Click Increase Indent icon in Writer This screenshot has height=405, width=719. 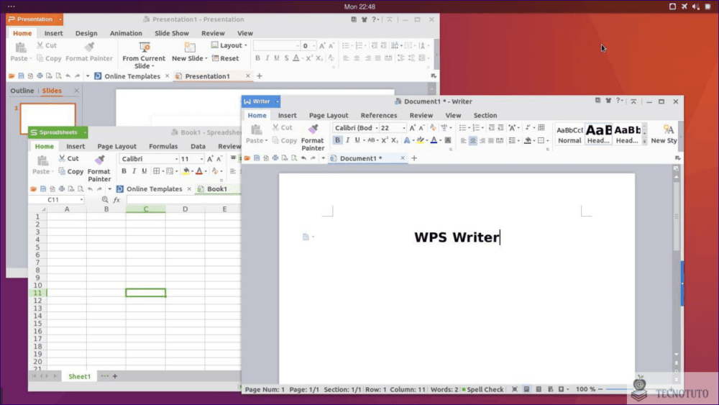click(500, 128)
